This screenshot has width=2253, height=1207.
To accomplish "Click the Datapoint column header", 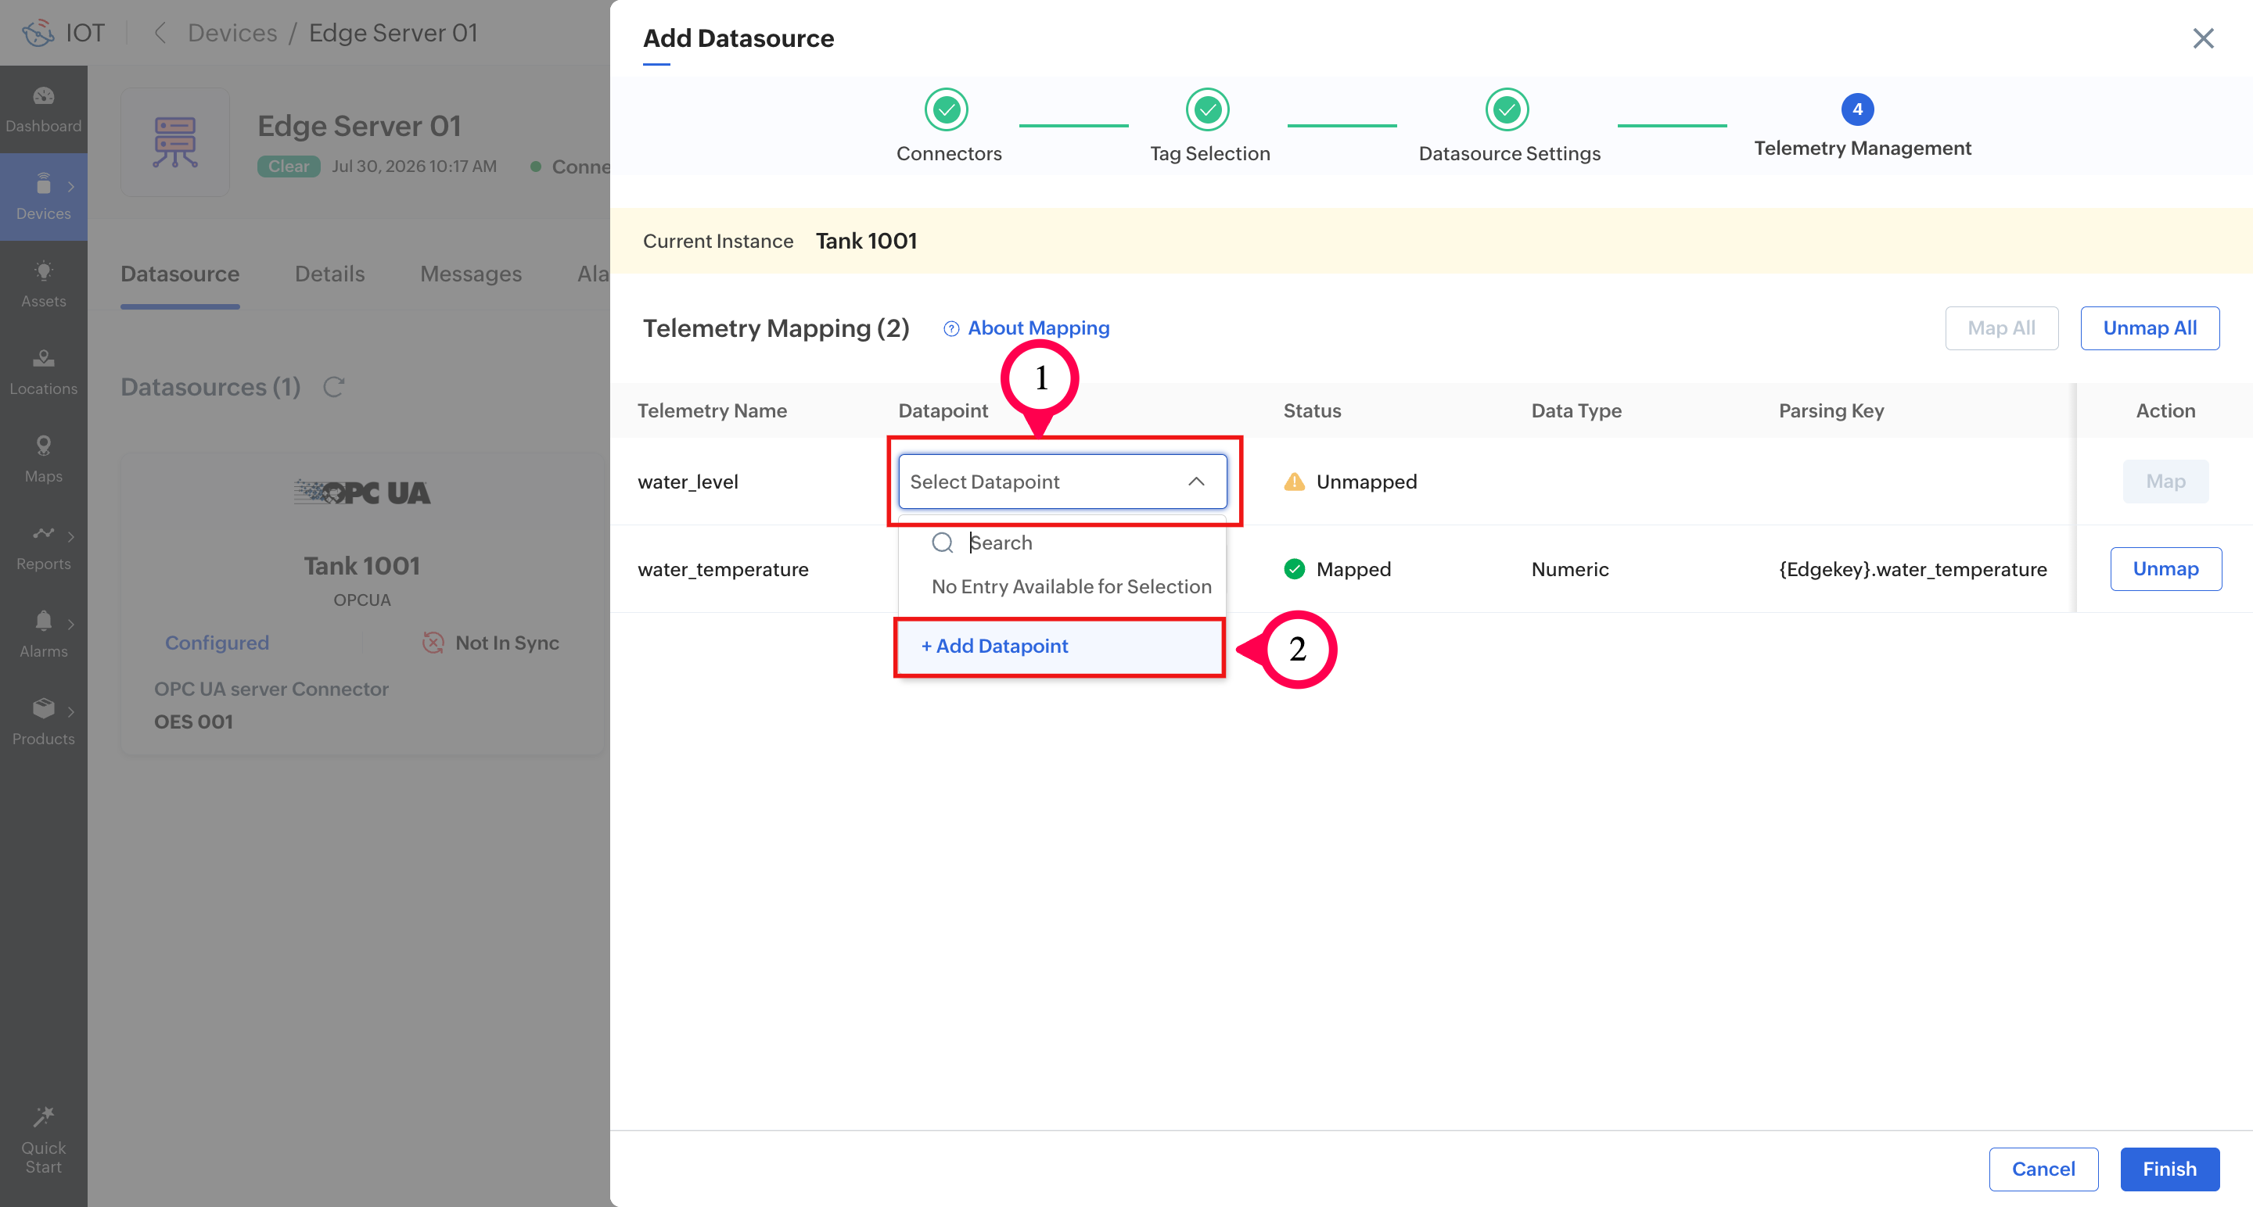I will click(x=943, y=410).
